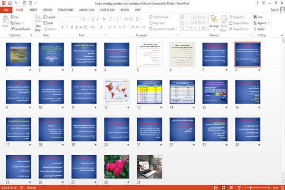Click the Clear All Formatting icon
The image size is (285, 190).
click(104, 19)
